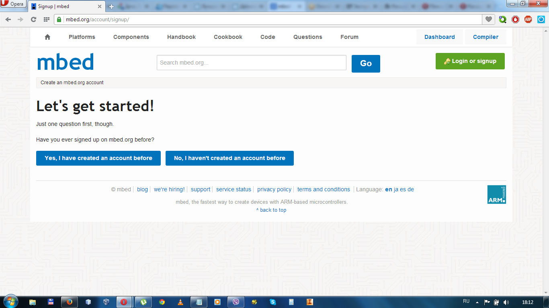
Task: Click the 'Create an mbed.org account' breadcrumb text
Action: coord(72,83)
